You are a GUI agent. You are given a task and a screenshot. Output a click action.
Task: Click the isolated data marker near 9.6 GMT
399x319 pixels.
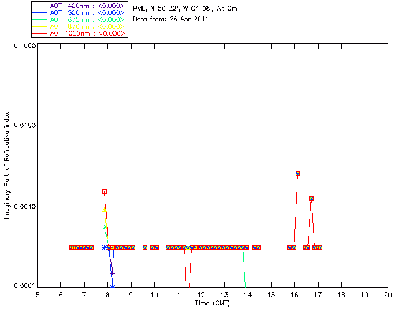[x=145, y=247]
